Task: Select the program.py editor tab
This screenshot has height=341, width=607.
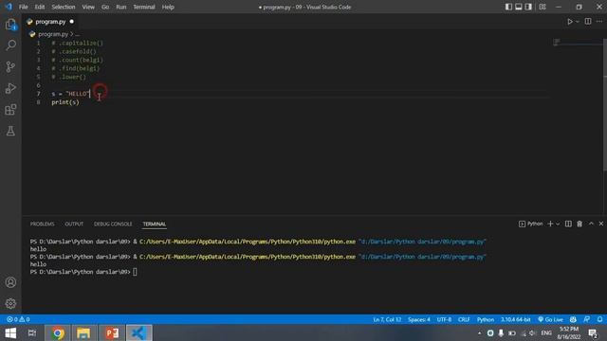Action: (x=50, y=22)
